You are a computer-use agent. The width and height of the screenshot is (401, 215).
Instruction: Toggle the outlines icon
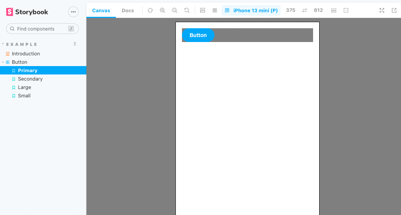coord(346,10)
